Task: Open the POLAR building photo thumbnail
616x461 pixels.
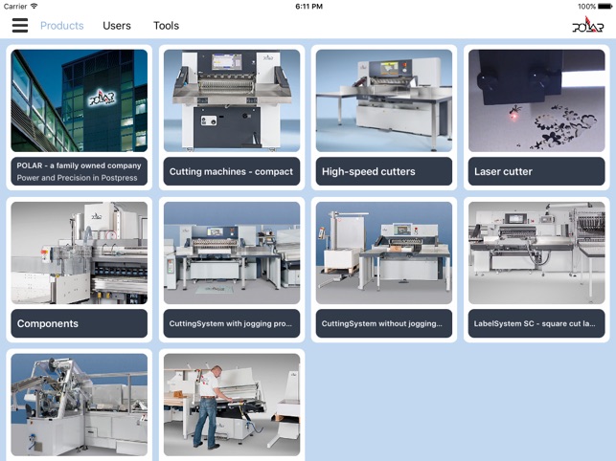Action: click(80, 100)
